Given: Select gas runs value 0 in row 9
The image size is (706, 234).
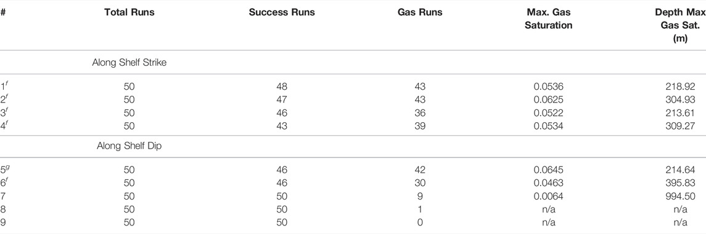Looking at the screenshot, I should click(420, 222).
